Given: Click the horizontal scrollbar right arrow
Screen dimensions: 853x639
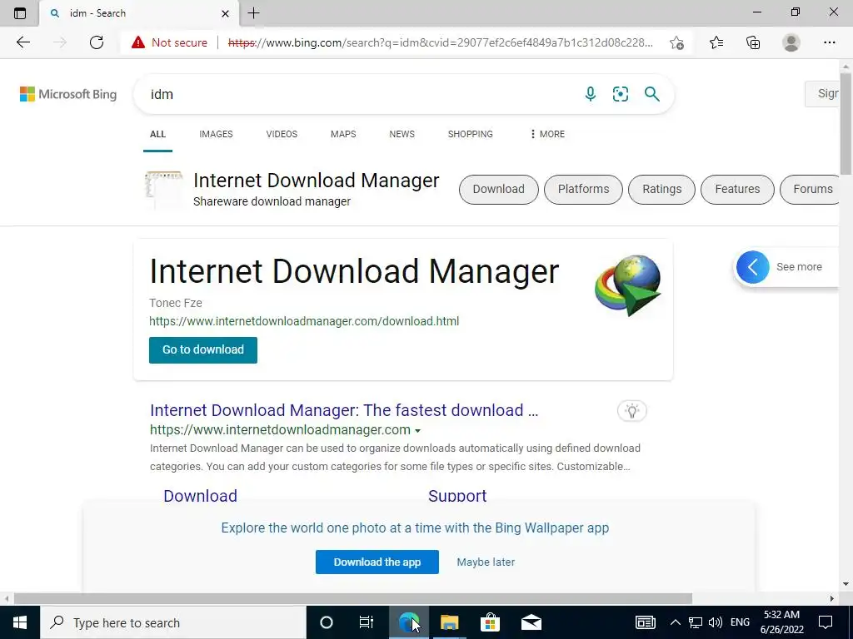Looking at the screenshot, I should coord(832,599).
